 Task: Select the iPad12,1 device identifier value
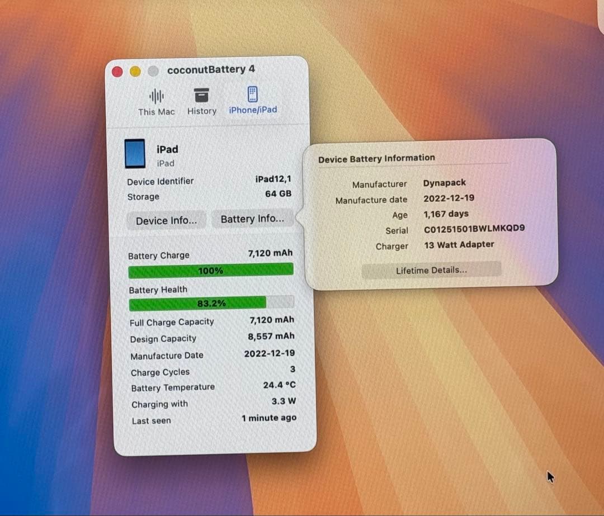coord(273,179)
